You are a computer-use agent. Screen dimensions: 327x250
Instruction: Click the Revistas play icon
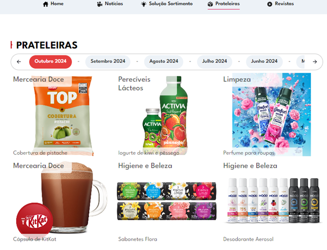[x=270, y=4]
